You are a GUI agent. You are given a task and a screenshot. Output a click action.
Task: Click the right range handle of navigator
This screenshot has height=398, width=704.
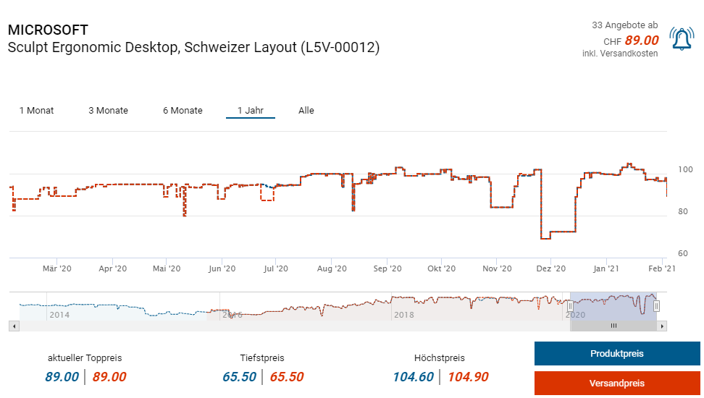coord(656,306)
